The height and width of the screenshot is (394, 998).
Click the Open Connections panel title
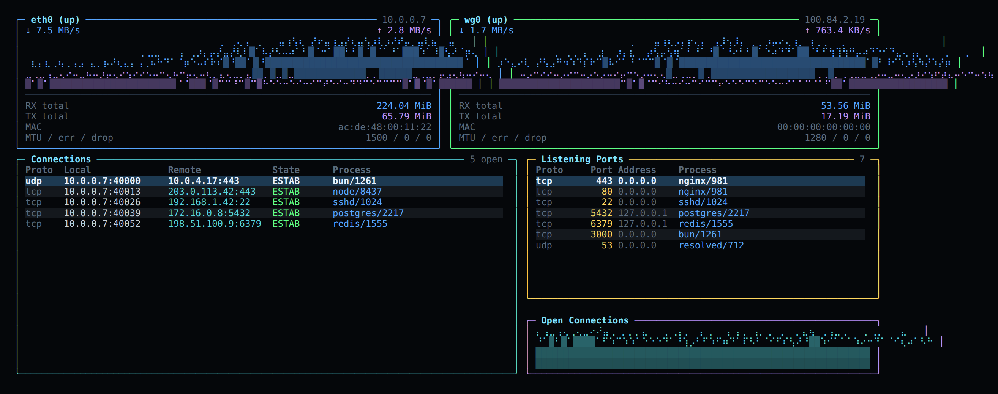(584, 320)
